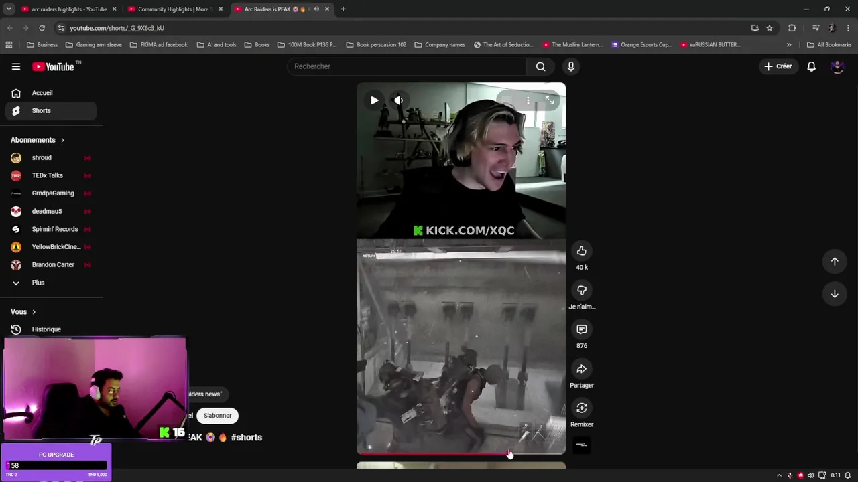Click muted microphone tray icon
The height and width of the screenshot is (482, 858).
(x=790, y=475)
